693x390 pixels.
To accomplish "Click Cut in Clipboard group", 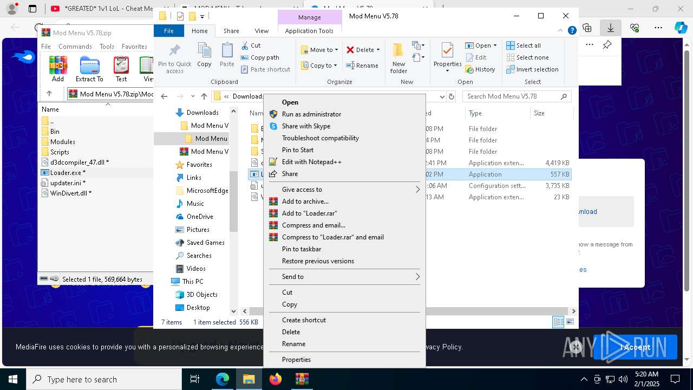I will click(x=251, y=45).
